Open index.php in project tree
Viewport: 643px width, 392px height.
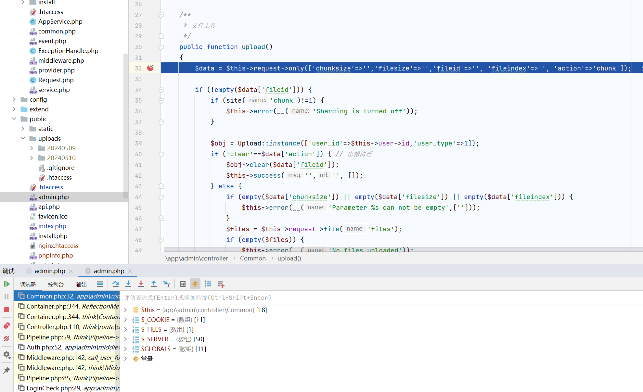coord(52,226)
